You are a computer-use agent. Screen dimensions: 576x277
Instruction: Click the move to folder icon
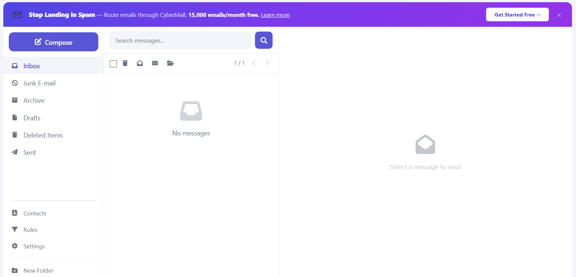pyautogui.click(x=170, y=63)
